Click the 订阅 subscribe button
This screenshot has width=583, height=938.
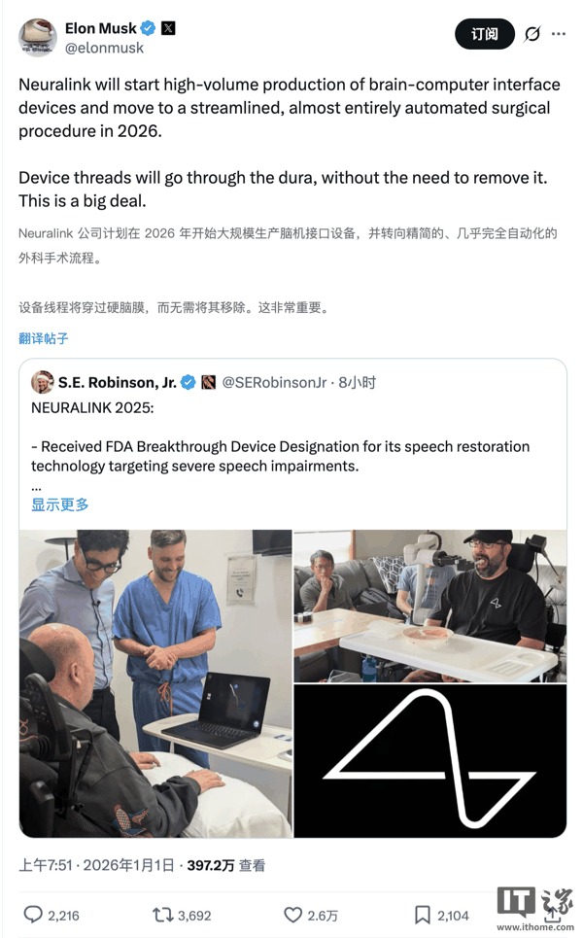coord(484,34)
